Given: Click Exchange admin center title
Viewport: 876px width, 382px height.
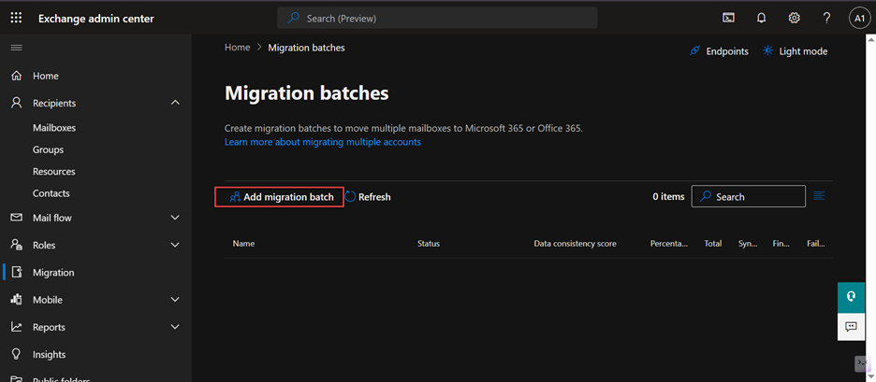Looking at the screenshot, I should click(x=96, y=19).
